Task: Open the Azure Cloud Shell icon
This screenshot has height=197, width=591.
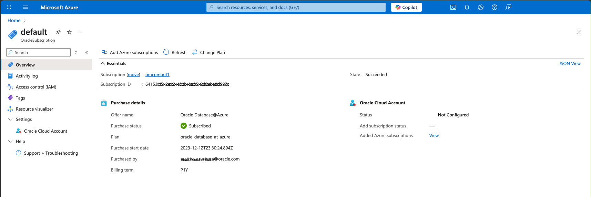Action: [x=453, y=7]
